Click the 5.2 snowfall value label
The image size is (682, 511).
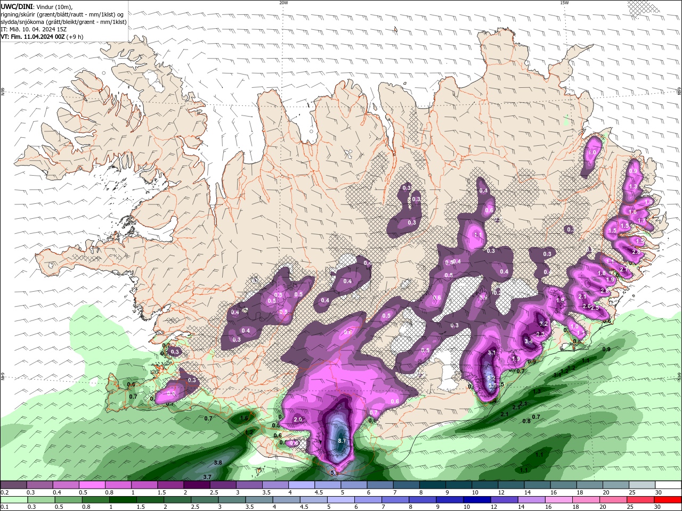point(492,377)
